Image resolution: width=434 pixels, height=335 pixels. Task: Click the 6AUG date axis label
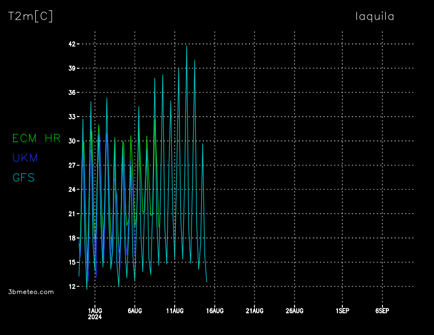tap(135, 311)
